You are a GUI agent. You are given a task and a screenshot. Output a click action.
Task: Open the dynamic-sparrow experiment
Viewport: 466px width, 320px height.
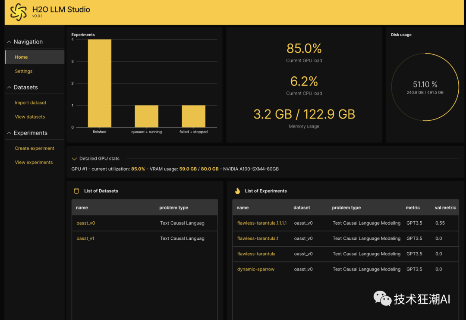[255, 269]
